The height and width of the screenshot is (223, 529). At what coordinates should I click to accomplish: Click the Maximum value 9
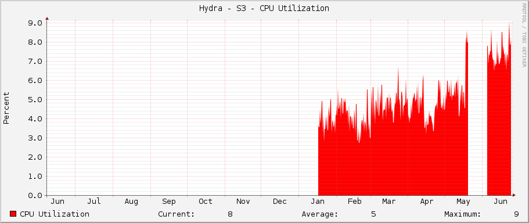pyautogui.click(x=516, y=214)
